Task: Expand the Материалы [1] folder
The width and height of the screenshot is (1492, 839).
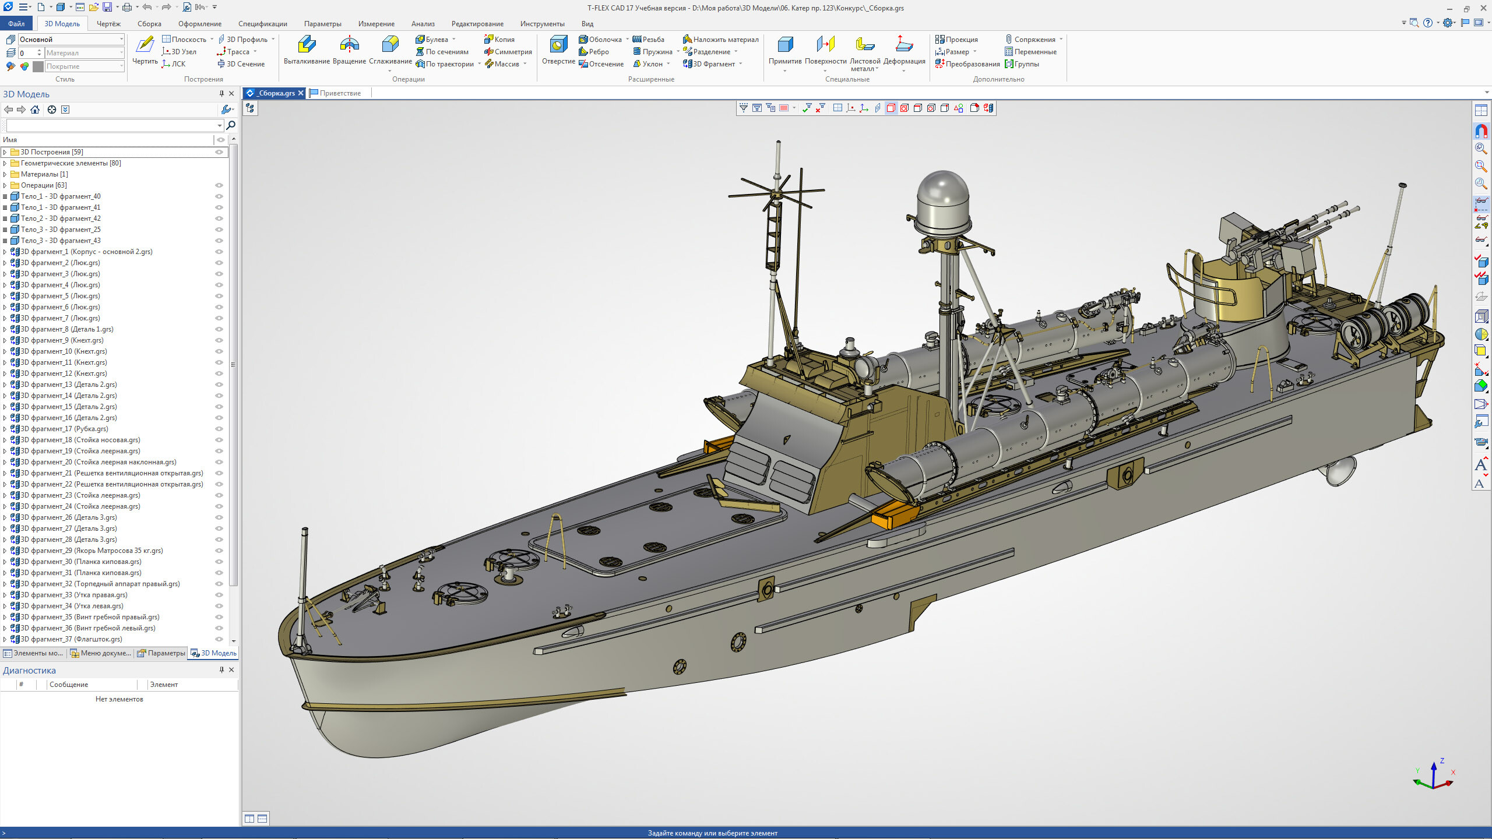Action: click(5, 174)
